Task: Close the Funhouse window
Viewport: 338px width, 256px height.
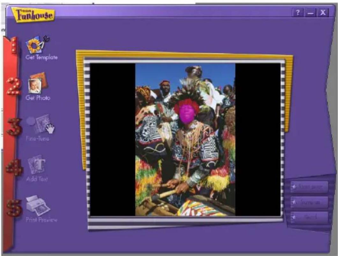Action: [323, 13]
